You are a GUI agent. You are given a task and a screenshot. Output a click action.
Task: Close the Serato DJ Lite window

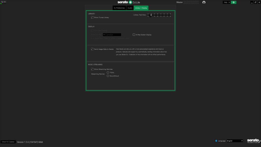point(259,2)
